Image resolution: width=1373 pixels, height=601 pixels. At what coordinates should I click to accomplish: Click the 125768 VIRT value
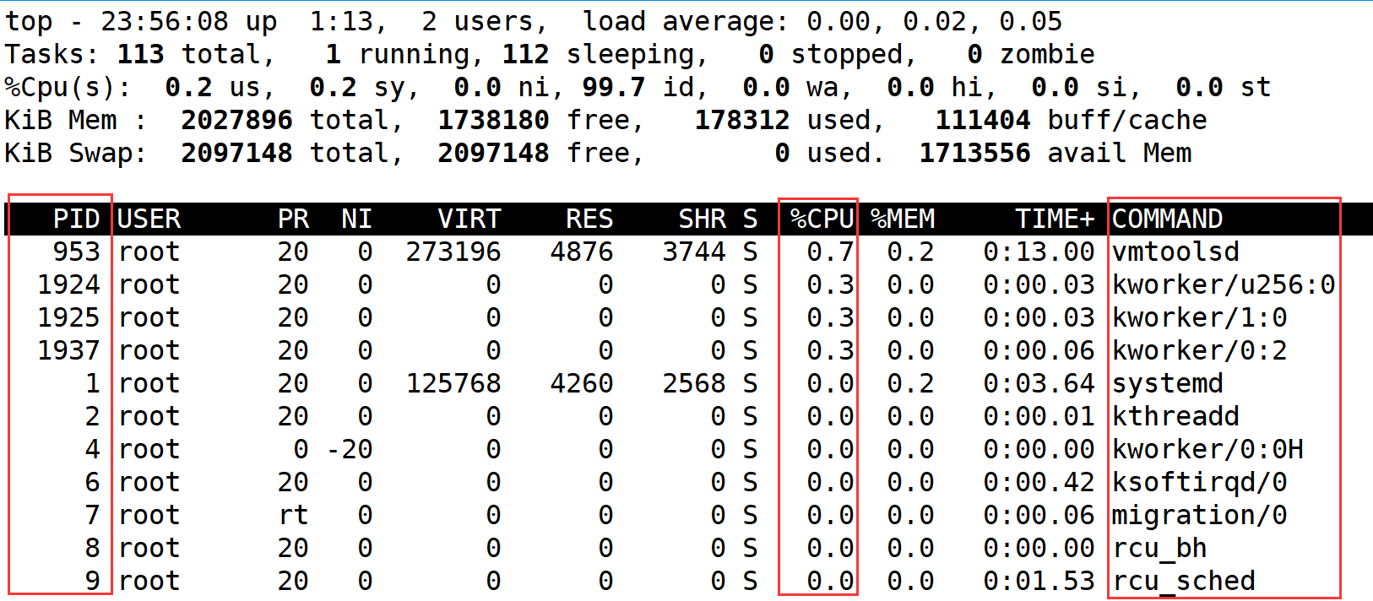click(453, 384)
